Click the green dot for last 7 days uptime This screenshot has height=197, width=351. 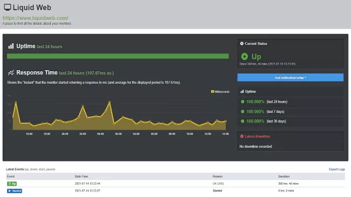pos(242,112)
